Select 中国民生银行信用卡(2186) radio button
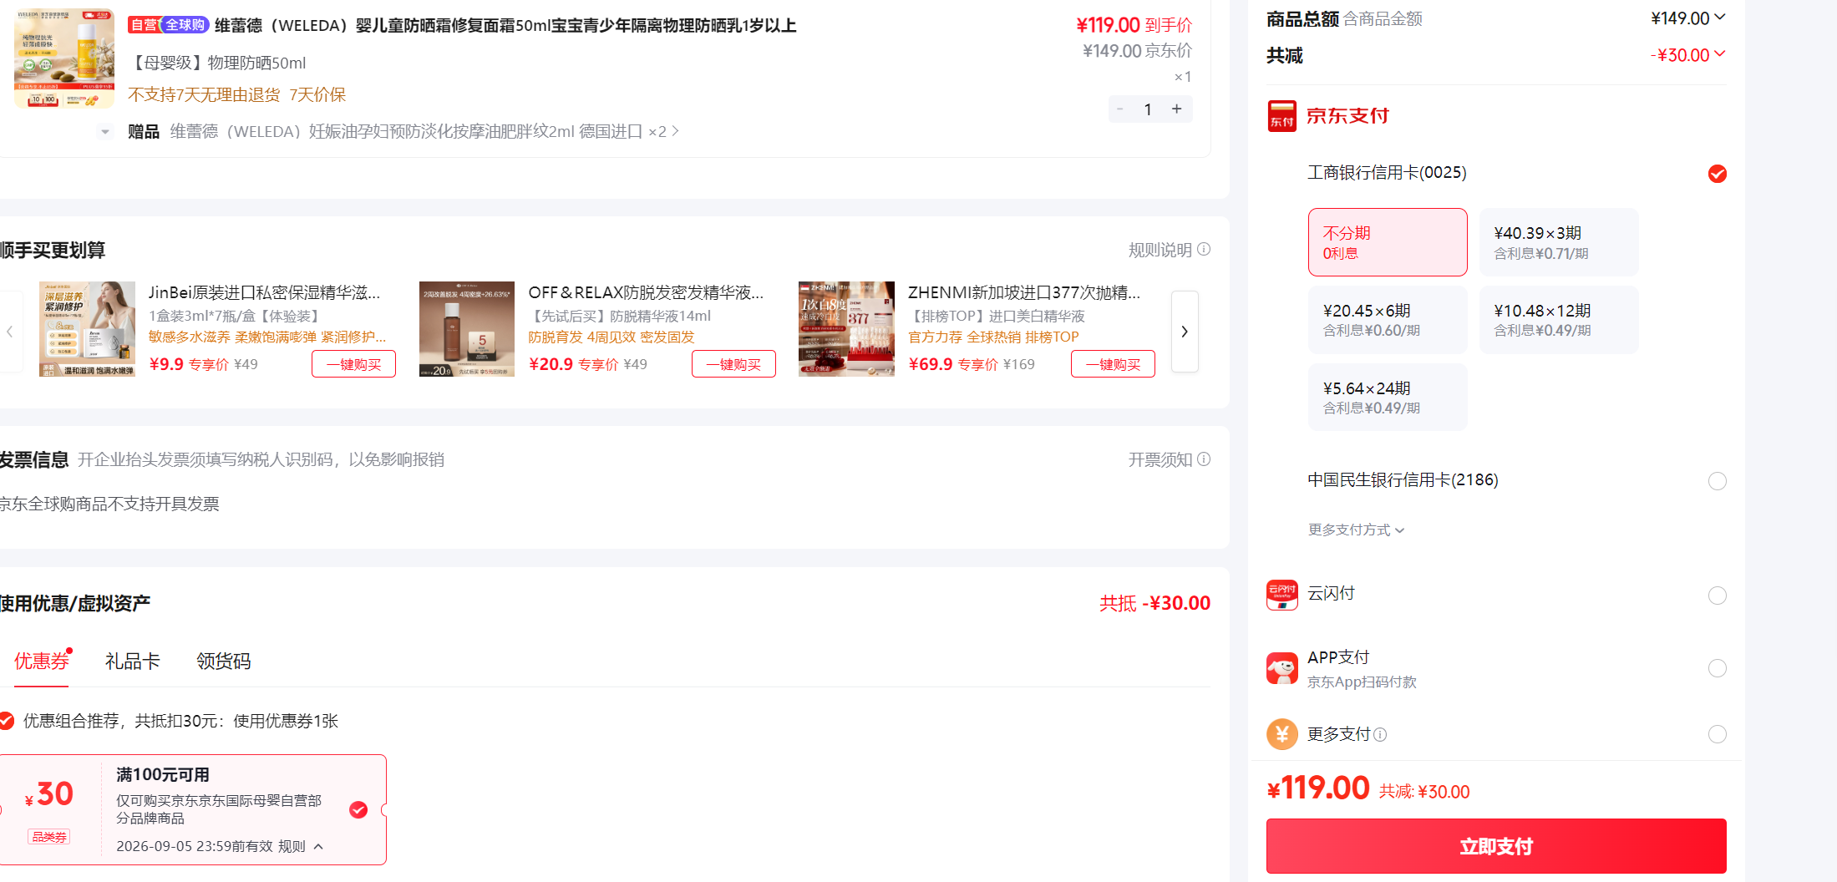Screen dimensions: 1837x882 1718,481
